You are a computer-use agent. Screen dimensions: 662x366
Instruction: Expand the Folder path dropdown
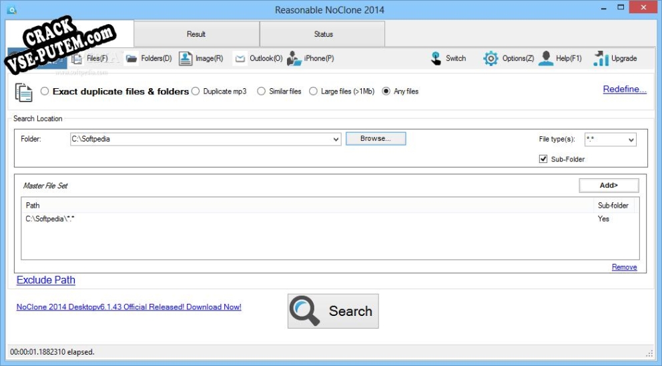pyautogui.click(x=336, y=139)
